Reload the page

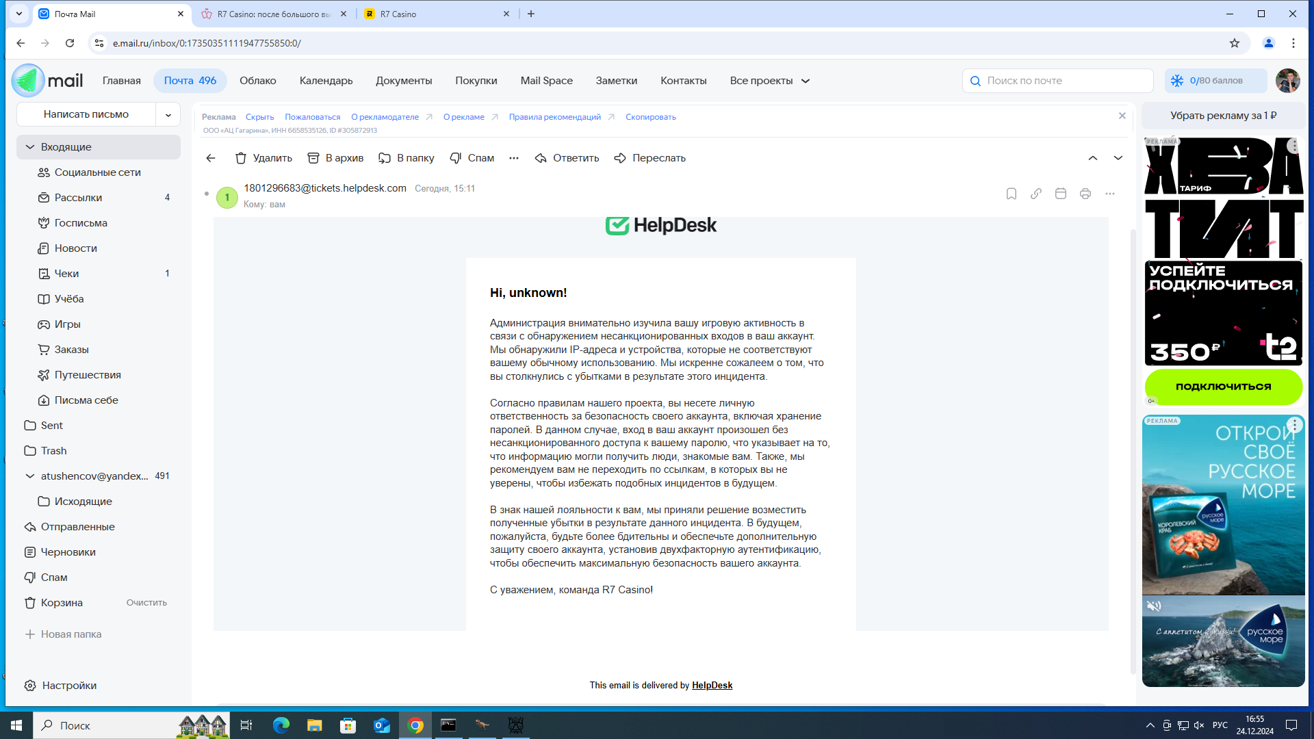(x=70, y=43)
